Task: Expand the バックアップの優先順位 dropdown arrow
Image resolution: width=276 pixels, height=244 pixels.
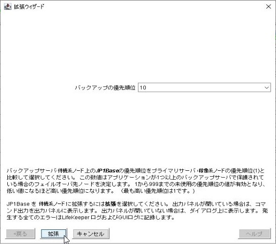Action: point(267,87)
